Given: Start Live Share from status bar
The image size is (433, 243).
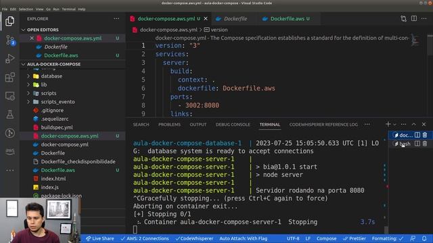Looking at the screenshot, I should click(x=99, y=238).
